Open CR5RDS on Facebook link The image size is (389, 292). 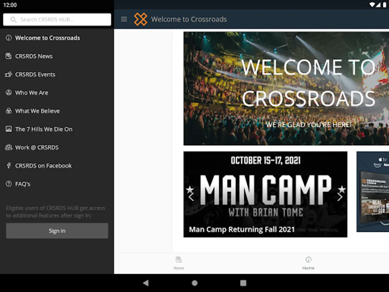57,165
